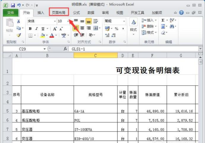Toggle align text right
The width and height of the screenshot is (205, 143).
[x=89, y=28]
